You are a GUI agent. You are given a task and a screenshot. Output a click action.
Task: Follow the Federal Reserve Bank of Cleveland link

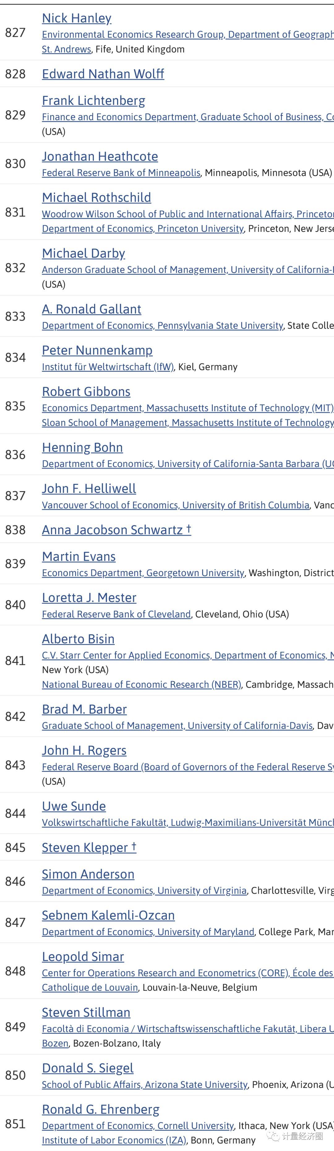point(116,614)
